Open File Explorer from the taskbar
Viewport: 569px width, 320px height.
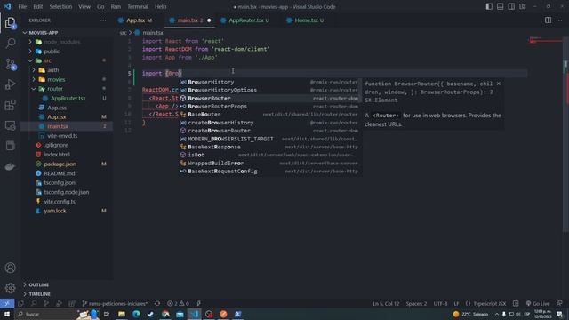point(122,314)
